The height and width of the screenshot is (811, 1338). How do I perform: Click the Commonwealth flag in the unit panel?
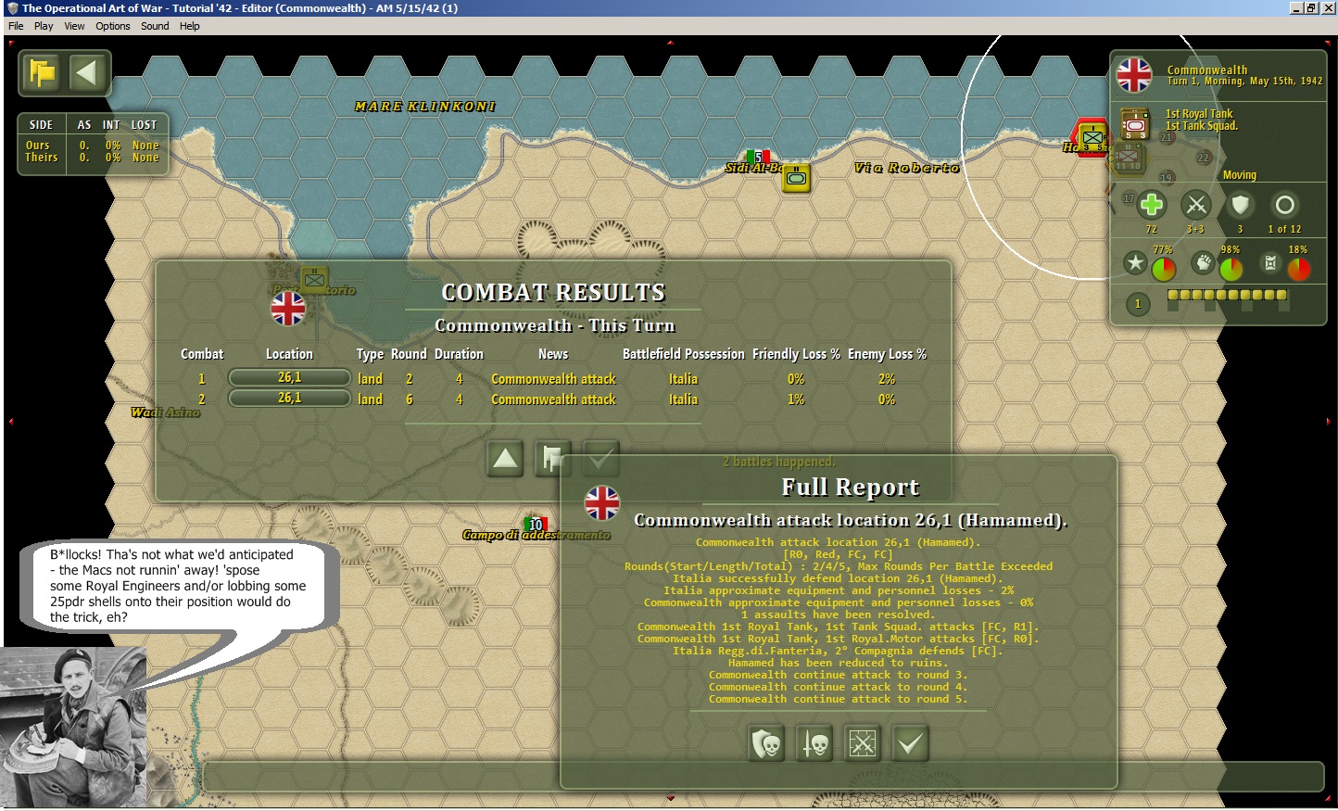pos(1134,75)
